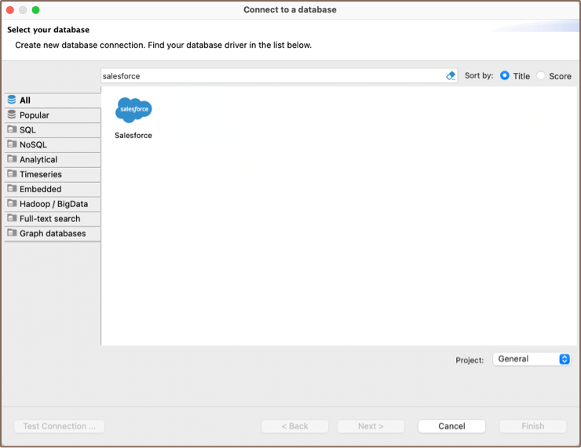Sort drivers by Score radio button
Screen dimensions: 581x448
click(541, 76)
